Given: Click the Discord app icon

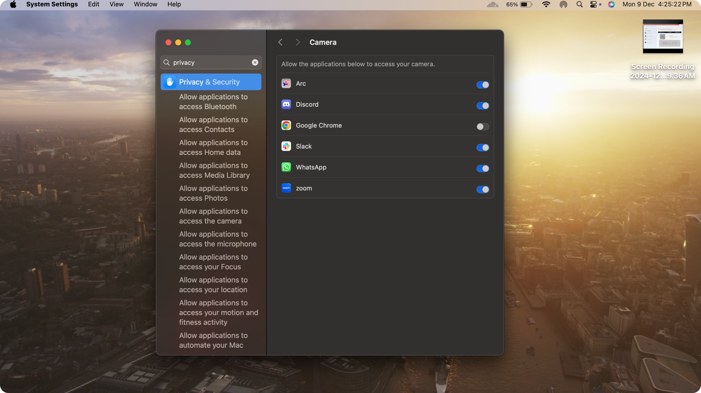Looking at the screenshot, I should click(286, 105).
